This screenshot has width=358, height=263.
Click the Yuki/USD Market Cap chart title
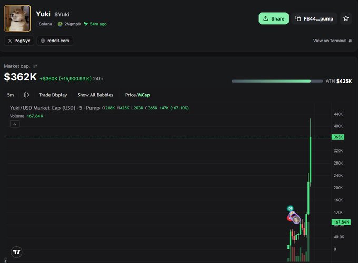tap(55, 108)
